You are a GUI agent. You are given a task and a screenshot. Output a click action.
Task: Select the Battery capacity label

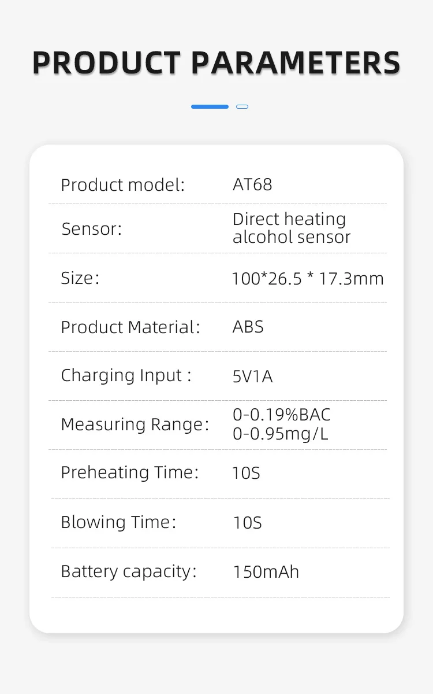coord(129,571)
